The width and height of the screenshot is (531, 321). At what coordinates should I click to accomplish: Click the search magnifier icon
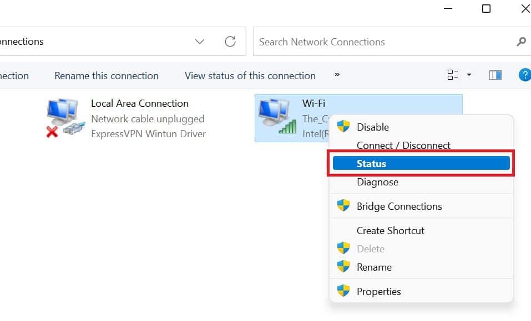[521, 42]
